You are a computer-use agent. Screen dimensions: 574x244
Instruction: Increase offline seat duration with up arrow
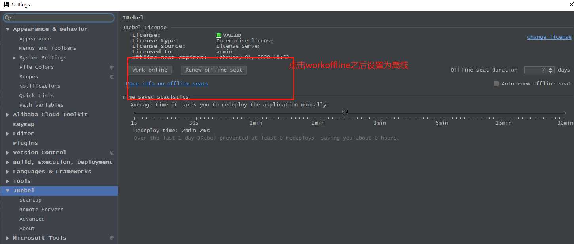coord(551,68)
